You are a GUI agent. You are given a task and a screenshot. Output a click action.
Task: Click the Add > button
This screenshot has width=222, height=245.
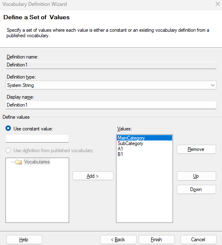coord(93,176)
